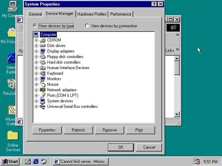Expand the Display adapters node
Image resolution: width=222 pixels, height=166 pixels.
(x=36, y=51)
